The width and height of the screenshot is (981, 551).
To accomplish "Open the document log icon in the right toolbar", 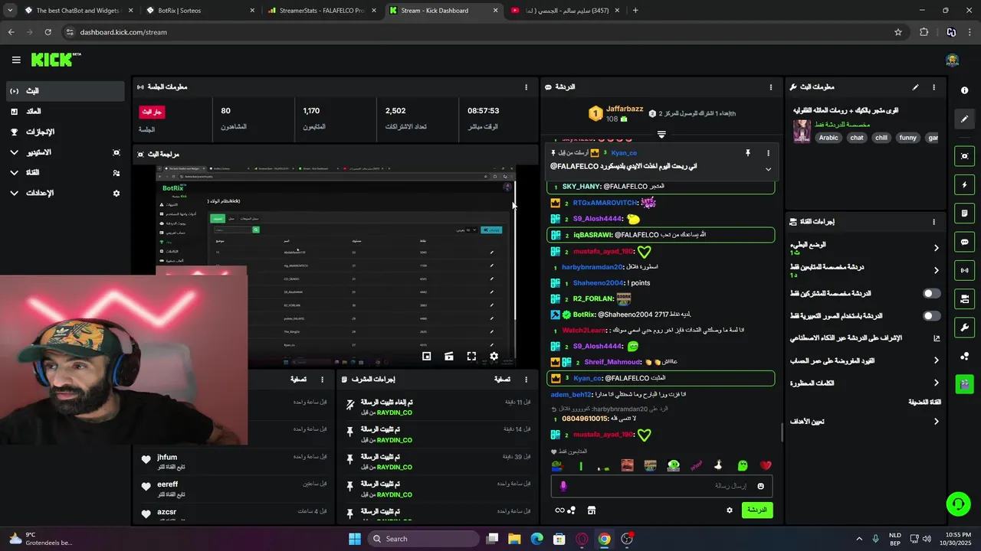I will coord(964,213).
